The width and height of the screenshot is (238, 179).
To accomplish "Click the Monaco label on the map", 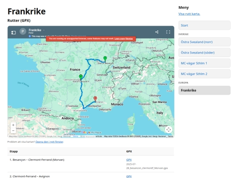I will [117, 104].
